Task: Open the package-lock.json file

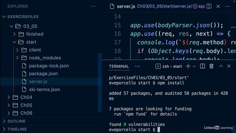Action: tap(49, 66)
